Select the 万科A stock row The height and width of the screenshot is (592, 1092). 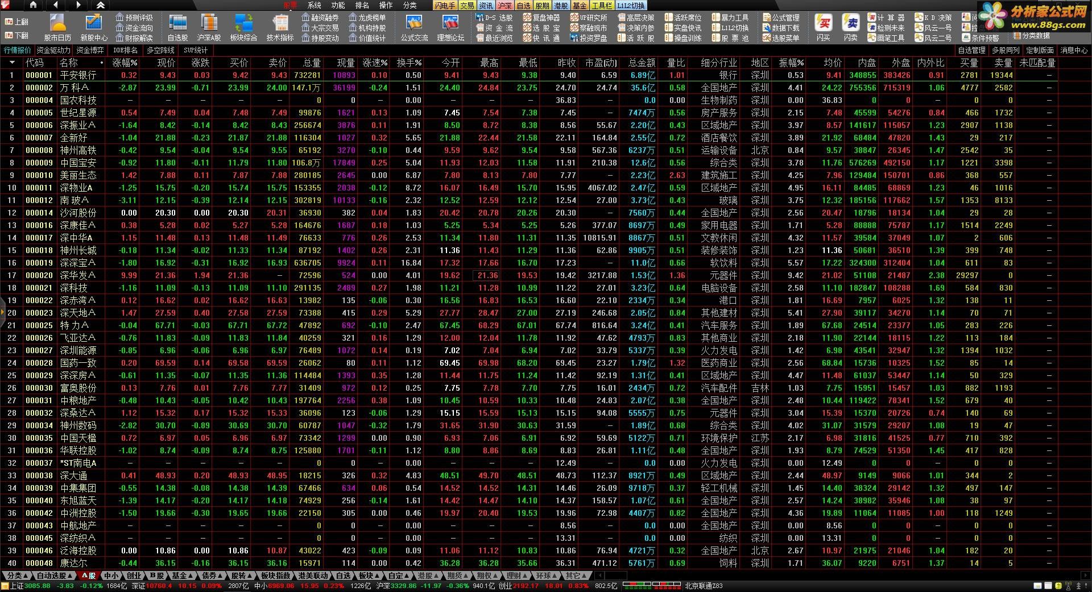529,88
